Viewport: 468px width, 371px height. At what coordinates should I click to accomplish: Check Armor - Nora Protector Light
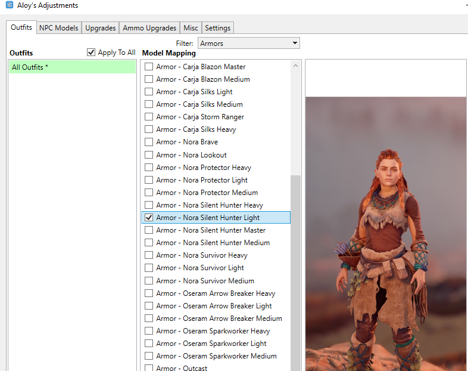point(149,180)
